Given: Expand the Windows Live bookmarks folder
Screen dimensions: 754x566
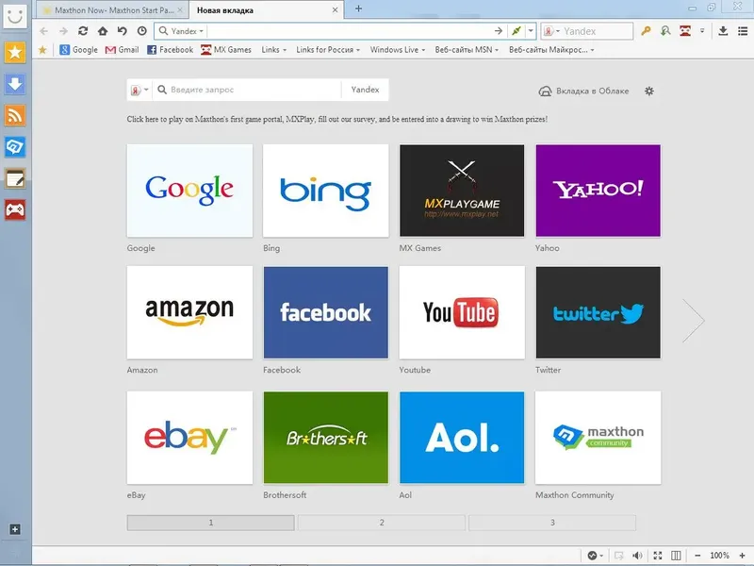Looking at the screenshot, I should (398, 50).
